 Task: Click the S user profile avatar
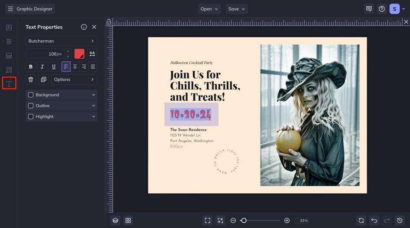pos(394,9)
